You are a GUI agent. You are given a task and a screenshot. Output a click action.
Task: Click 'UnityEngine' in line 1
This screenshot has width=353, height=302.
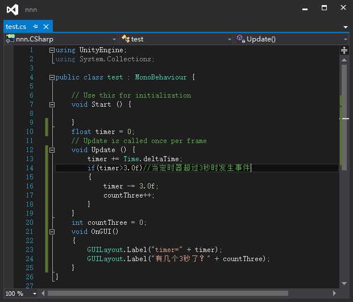[x=101, y=50]
